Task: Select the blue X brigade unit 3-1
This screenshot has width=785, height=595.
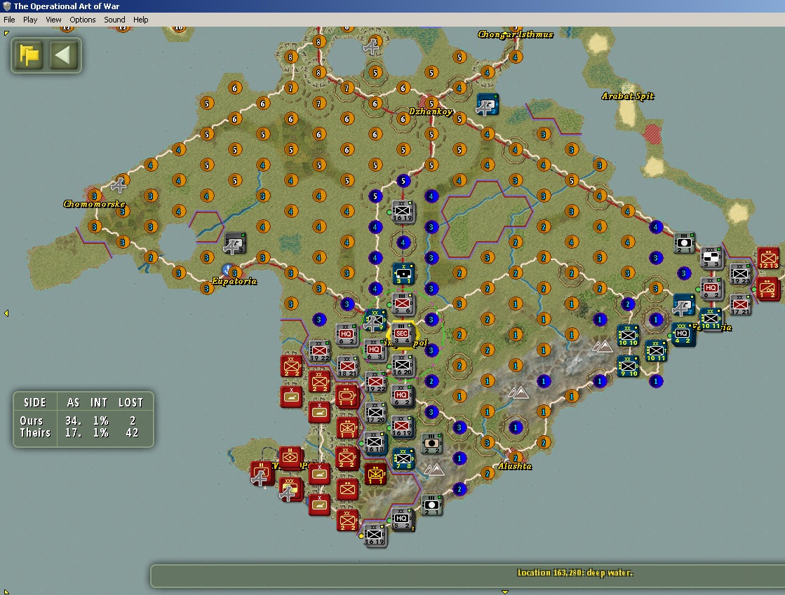Action: [403, 273]
